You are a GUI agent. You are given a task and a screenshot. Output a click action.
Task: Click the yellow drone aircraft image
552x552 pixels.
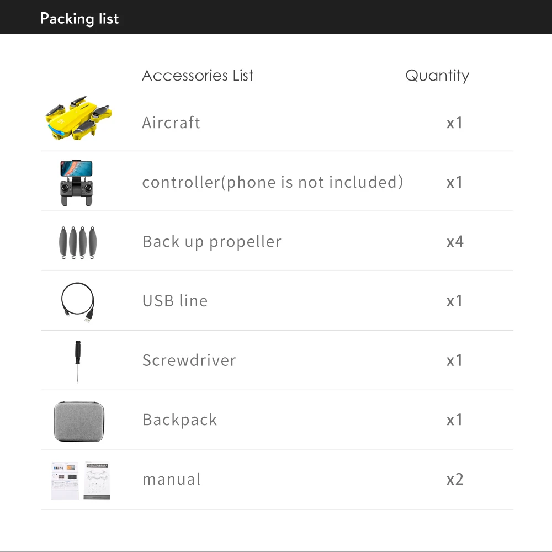click(78, 118)
